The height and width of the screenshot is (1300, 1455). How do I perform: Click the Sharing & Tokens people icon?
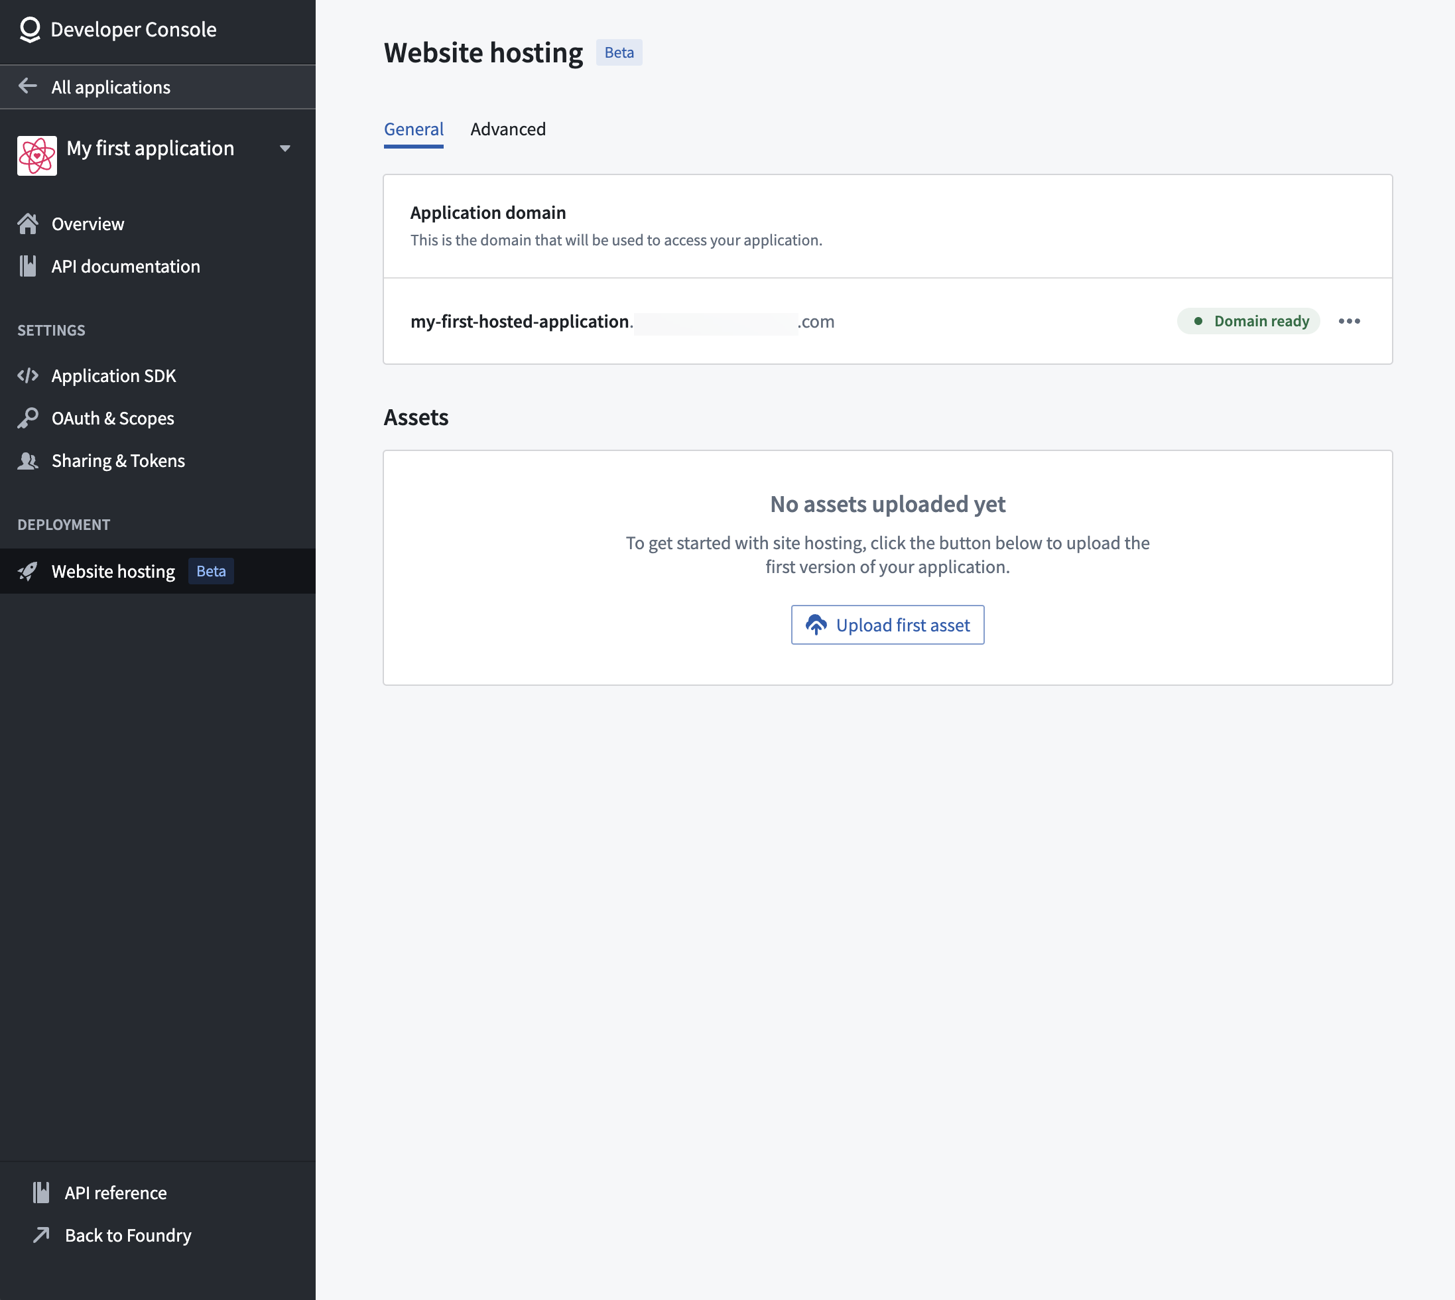[29, 461]
